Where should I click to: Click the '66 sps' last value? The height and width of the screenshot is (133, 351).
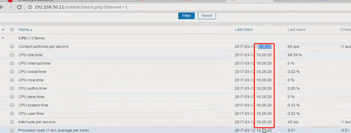293,47
